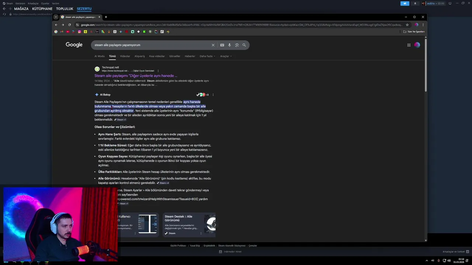Click the Google logo
Screen dimensions: 472x265
[x=74, y=45]
